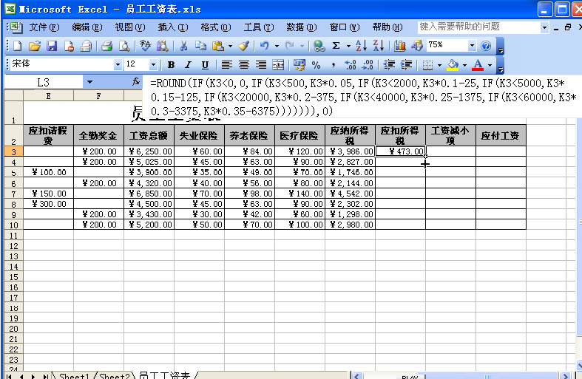Cut the selection with the scissors icon
Screen dimensions: 582x379
pyautogui.click(x=183, y=46)
